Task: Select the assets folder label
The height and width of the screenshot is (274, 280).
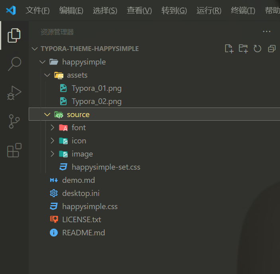Action: pos(77,75)
